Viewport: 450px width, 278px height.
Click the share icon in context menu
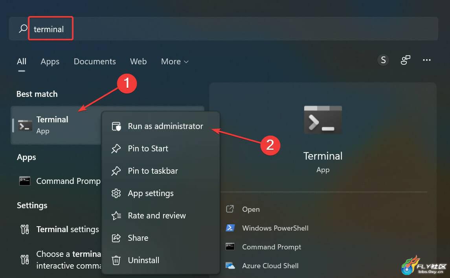pyautogui.click(x=116, y=238)
